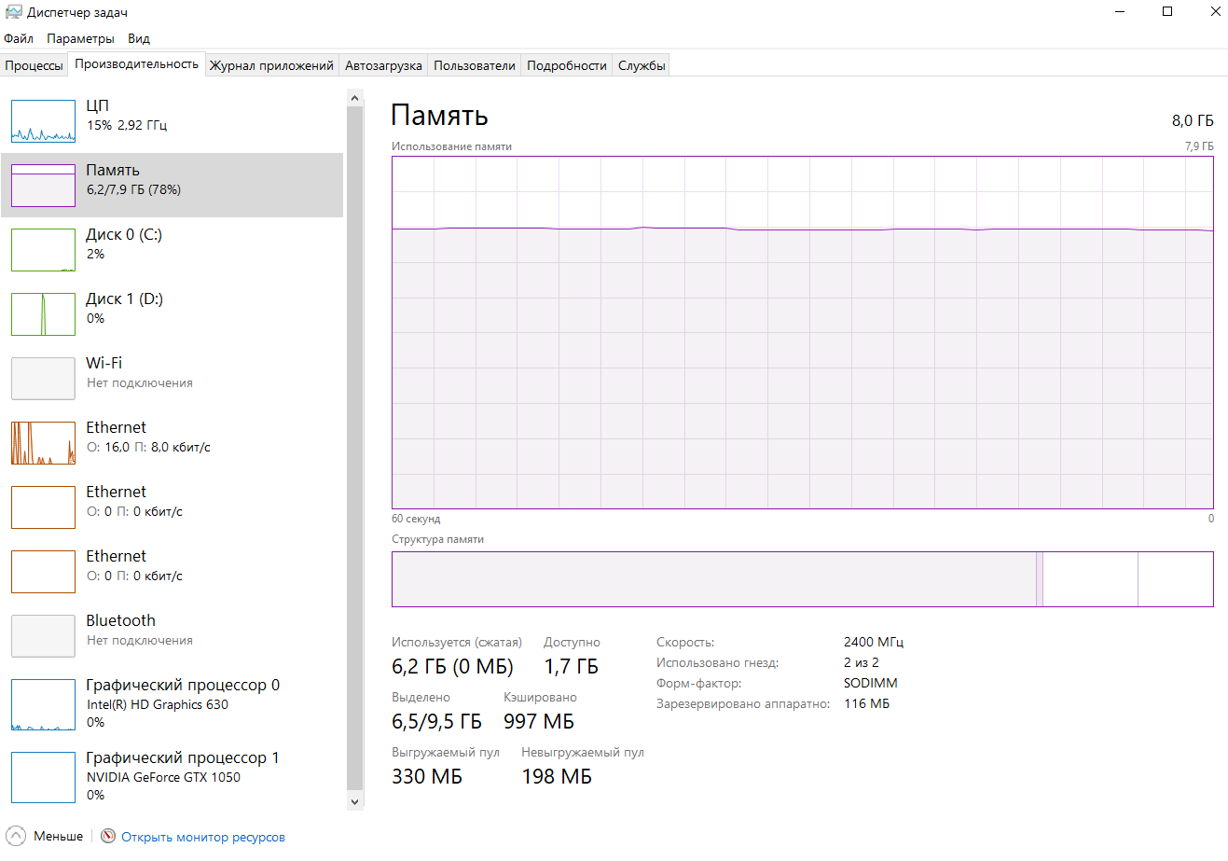The image size is (1228, 861).
Task: Open the Параметры menu
Action: coord(80,38)
